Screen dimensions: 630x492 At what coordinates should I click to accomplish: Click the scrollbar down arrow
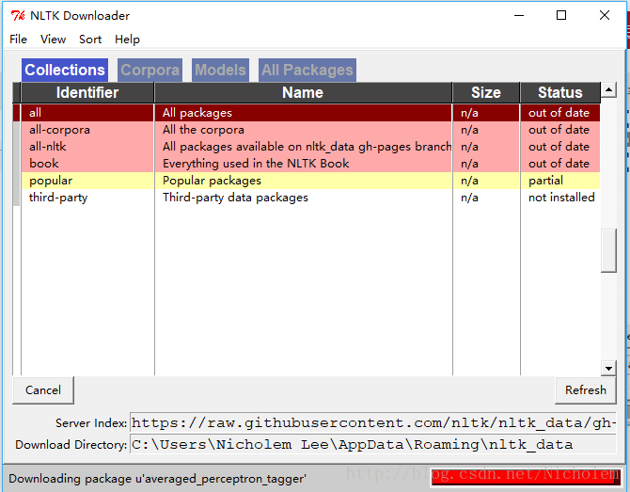[x=608, y=368]
